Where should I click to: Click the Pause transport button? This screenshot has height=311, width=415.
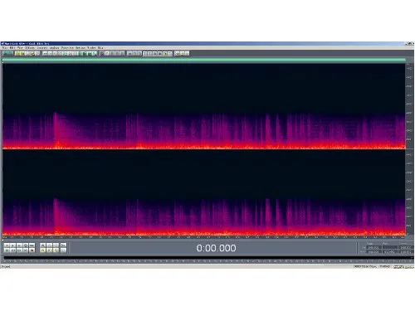(x=19, y=245)
